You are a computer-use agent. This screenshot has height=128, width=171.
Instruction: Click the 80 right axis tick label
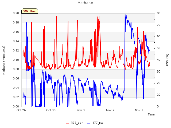click(158, 13)
